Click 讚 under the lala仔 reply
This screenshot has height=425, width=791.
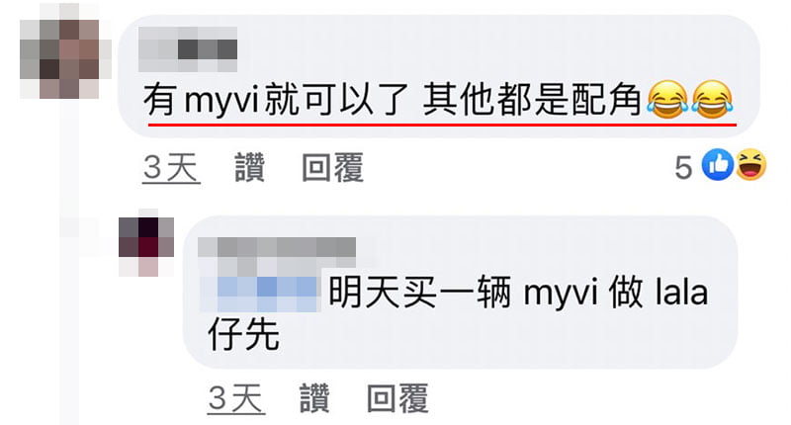[314, 398]
